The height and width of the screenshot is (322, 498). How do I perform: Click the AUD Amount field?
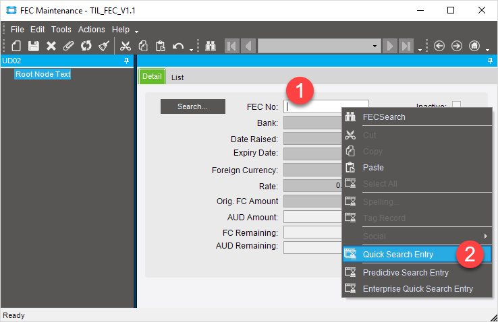312,217
